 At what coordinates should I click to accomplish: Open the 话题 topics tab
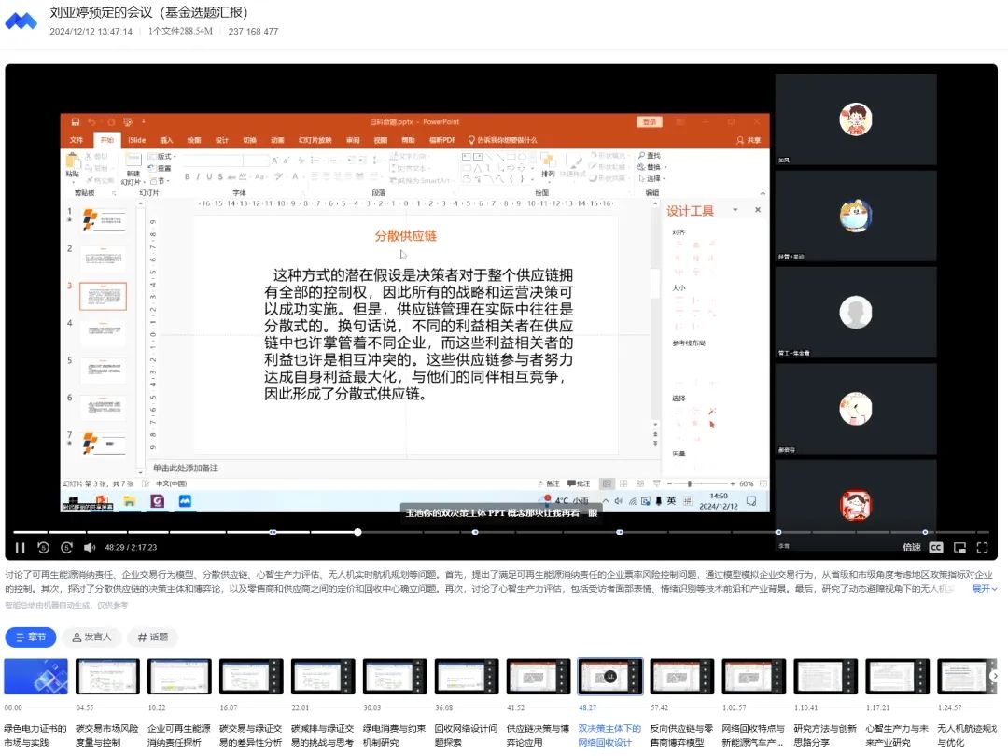tap(153, 637)
